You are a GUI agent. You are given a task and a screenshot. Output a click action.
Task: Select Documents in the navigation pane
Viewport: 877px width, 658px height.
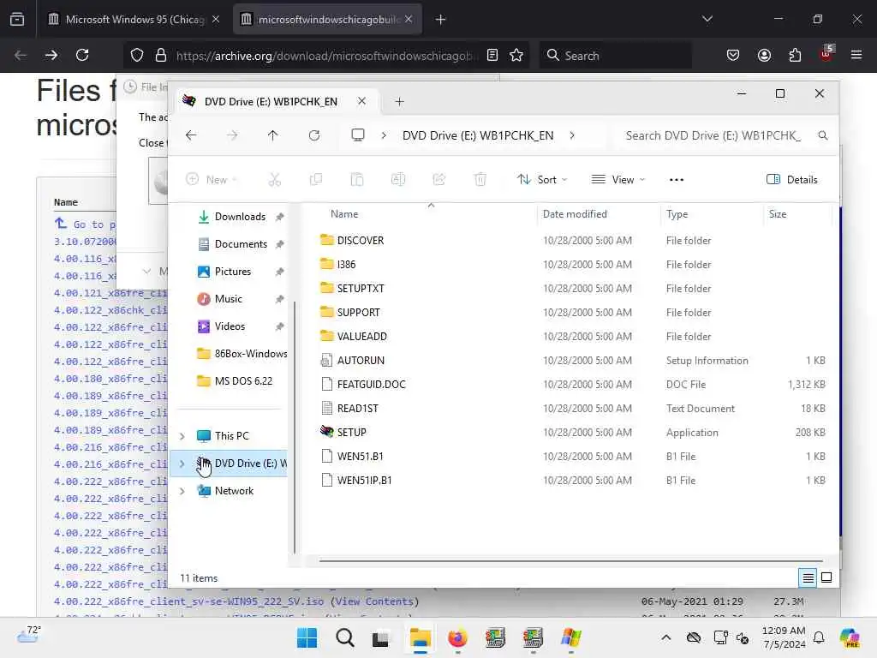click(241, 244)
